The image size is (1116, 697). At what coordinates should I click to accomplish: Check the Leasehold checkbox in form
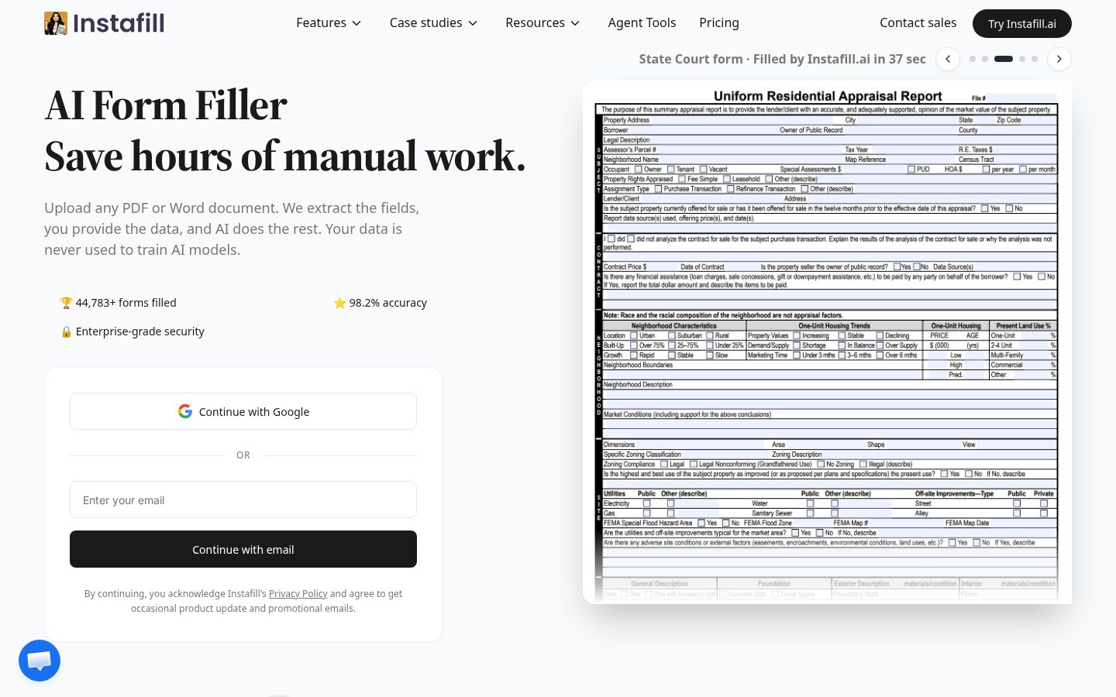(727, 179)
